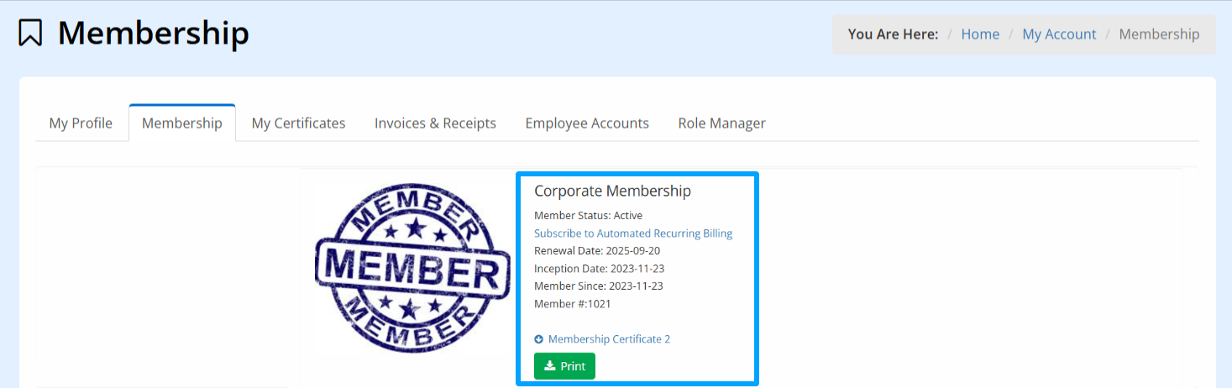Subscribe to Automated Recurring Billing
This screenshot has width=1232, height=388.
[633, 233]
